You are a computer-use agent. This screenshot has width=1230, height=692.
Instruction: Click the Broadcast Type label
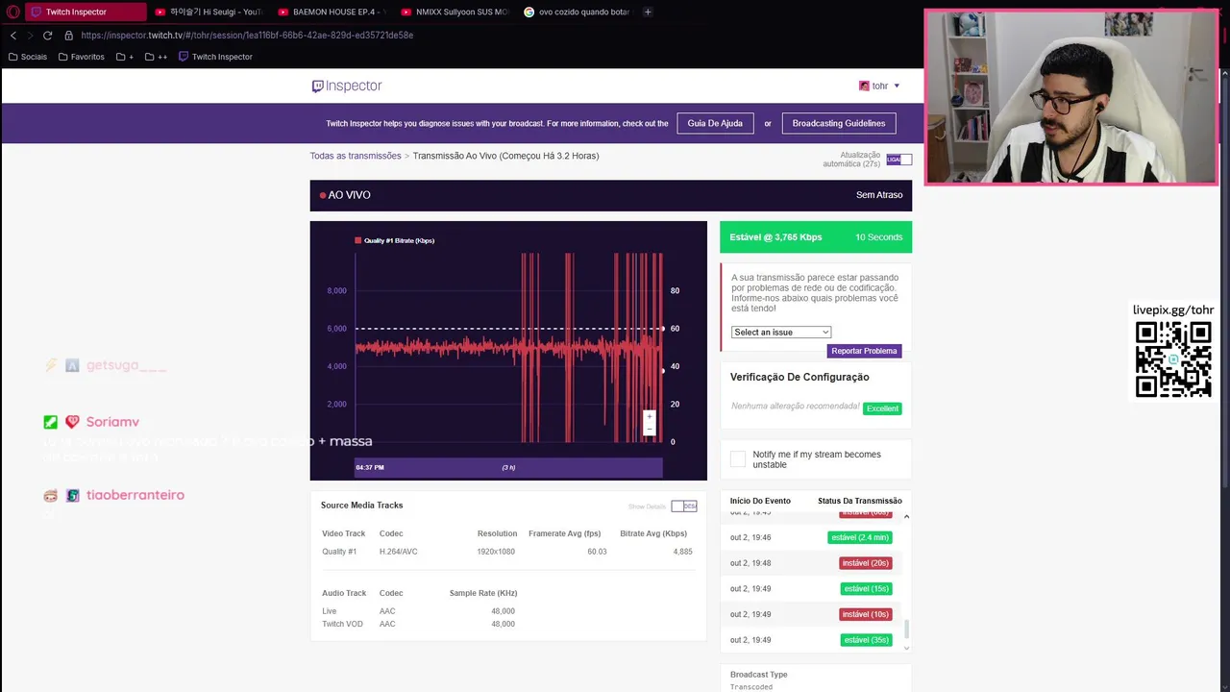(x=758, y=675)
